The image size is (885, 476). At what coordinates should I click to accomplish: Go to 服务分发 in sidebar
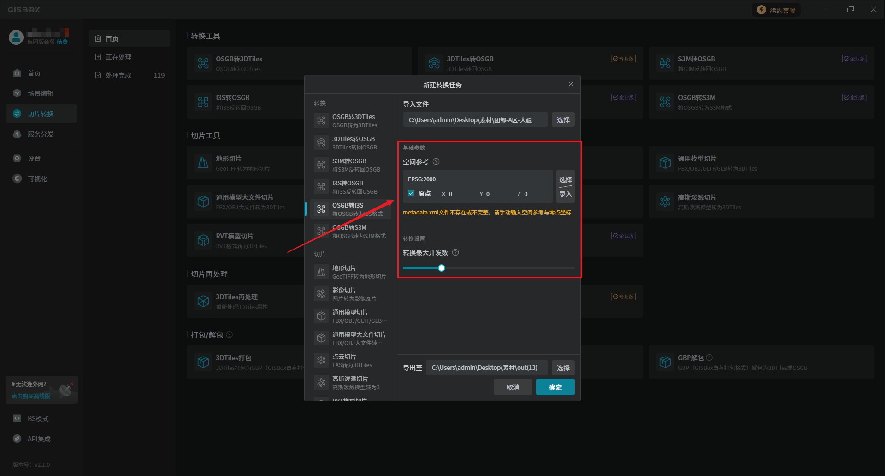tap(41, 134)
